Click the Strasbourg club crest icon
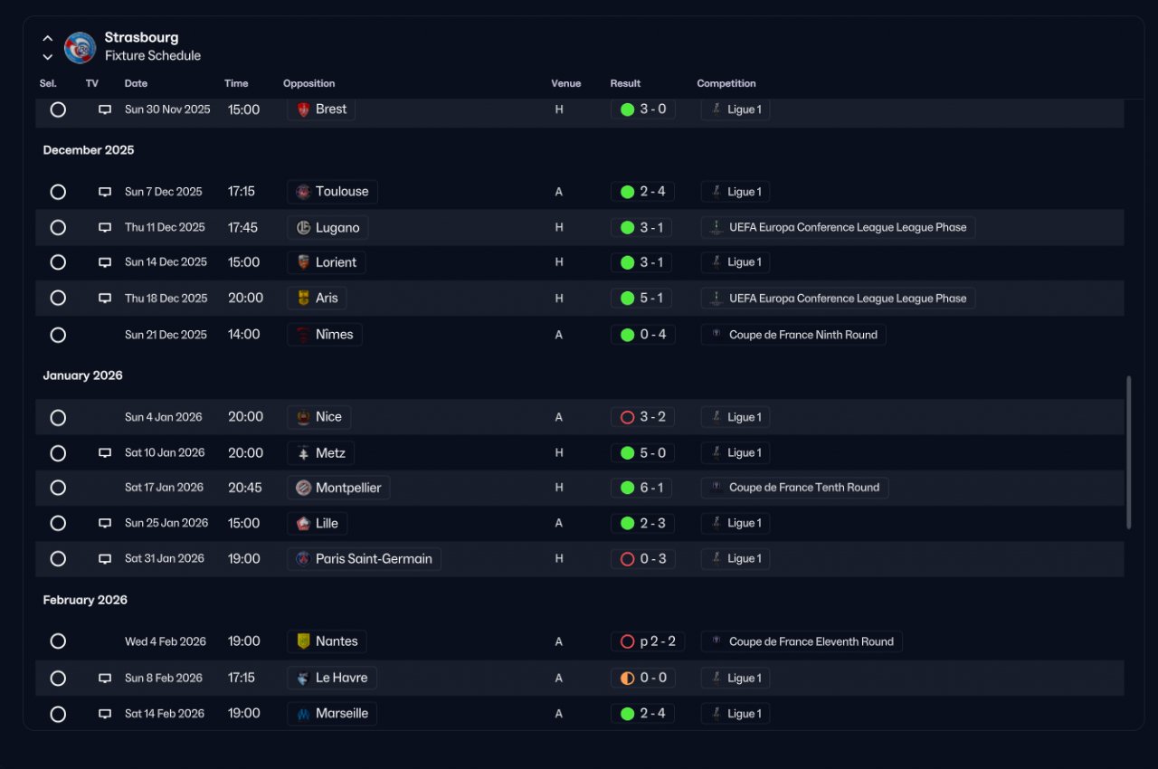 click(81, 47)
